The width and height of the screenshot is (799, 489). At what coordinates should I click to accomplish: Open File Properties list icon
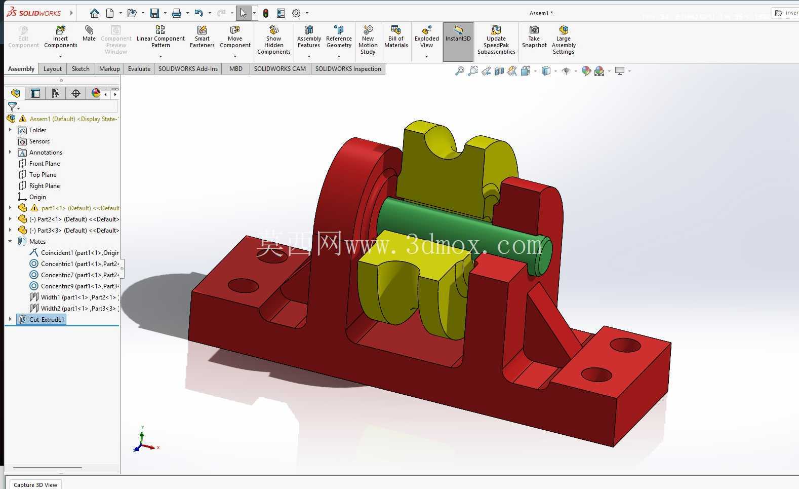tap(281, 13)
